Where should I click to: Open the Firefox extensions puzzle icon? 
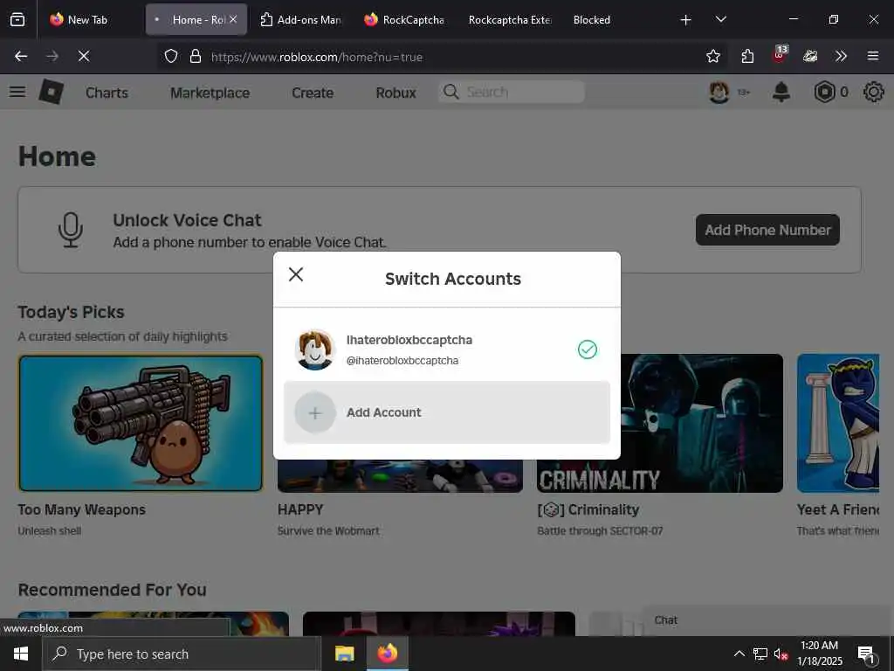(x=747, y=56)
